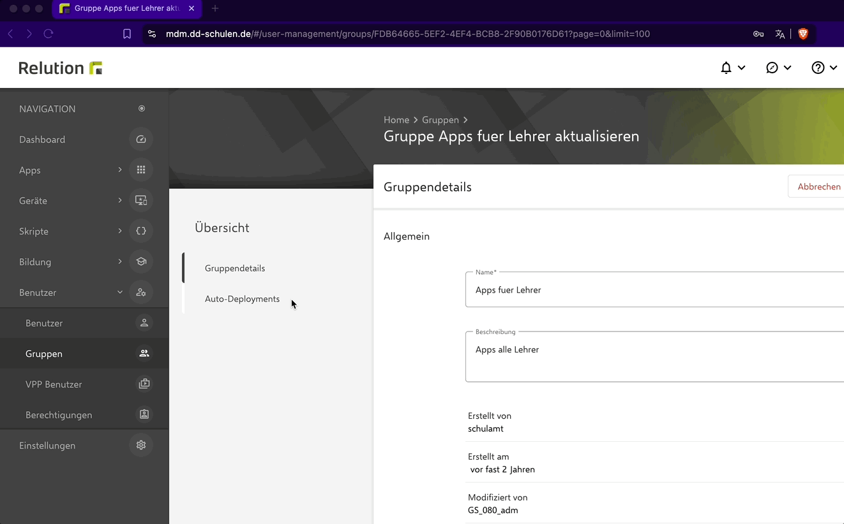The image size is (844, 524).
Task: Expand the Apps submenu chevron
Action: [x=120, y=170]
